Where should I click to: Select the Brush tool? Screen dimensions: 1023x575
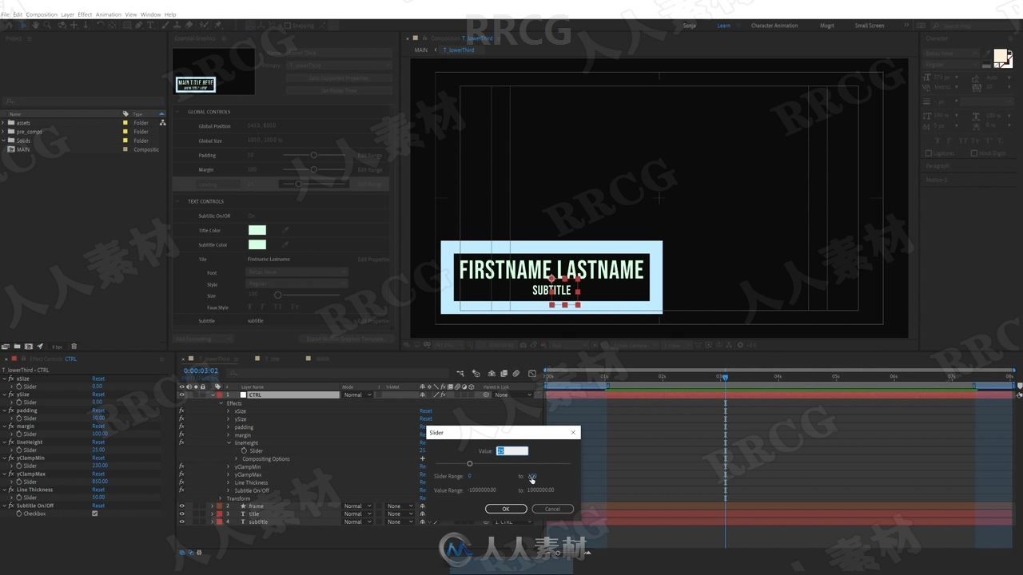pyautogui.click(x=165, y=26)
